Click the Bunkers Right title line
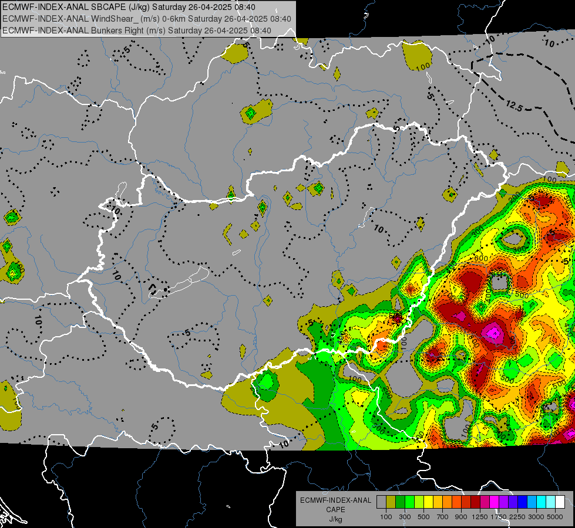Image resolution: width=575 pixels, height=528 pixels. coord(137,31)
